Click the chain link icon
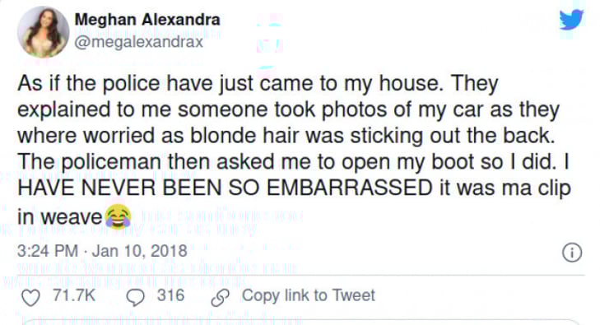 pyautogui.click(x=221, y=298)
